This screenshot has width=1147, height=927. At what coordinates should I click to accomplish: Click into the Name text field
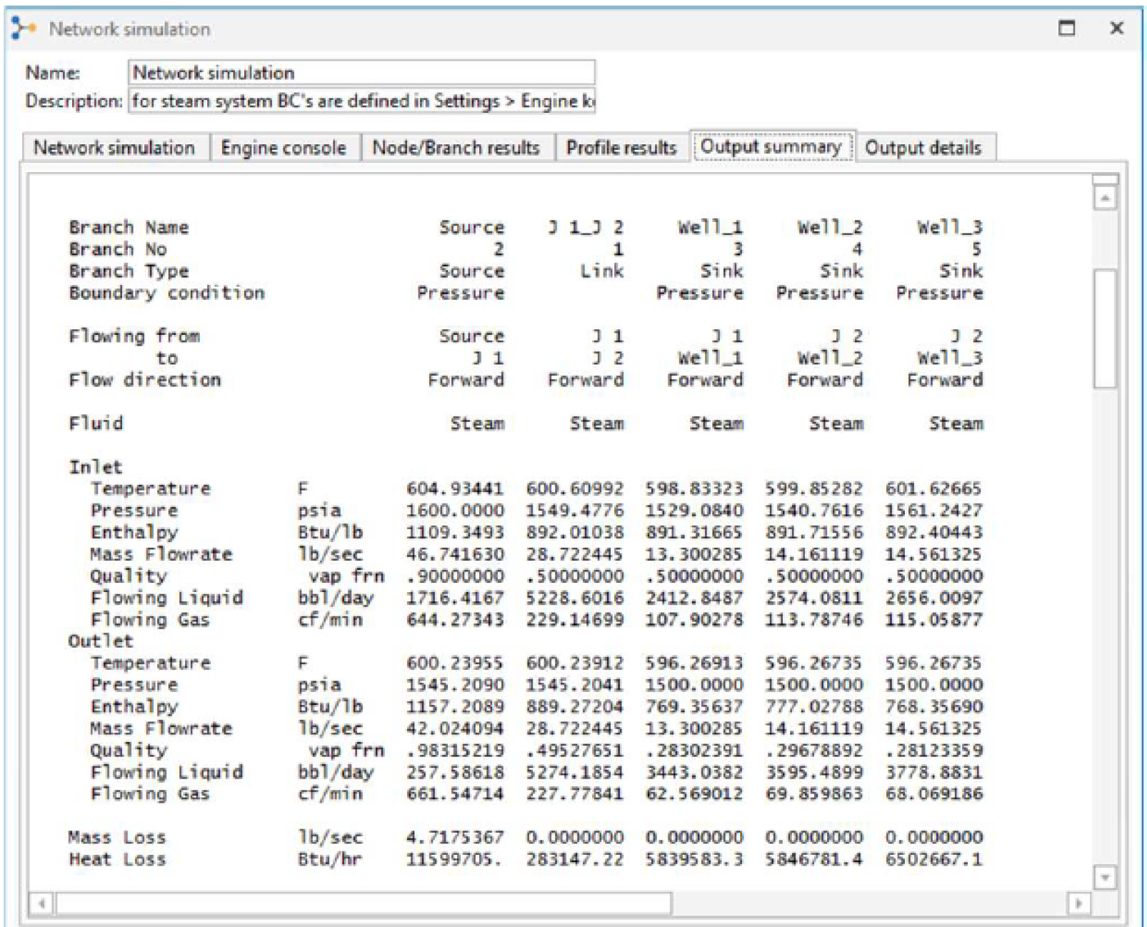pyautogui.click(x=361, y=72)
